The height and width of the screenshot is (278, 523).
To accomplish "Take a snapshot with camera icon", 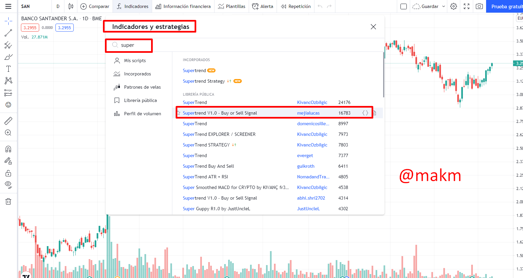I will coord(479,6).
